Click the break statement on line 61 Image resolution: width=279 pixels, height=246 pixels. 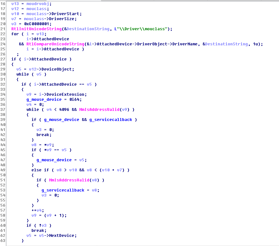[38, 231]
